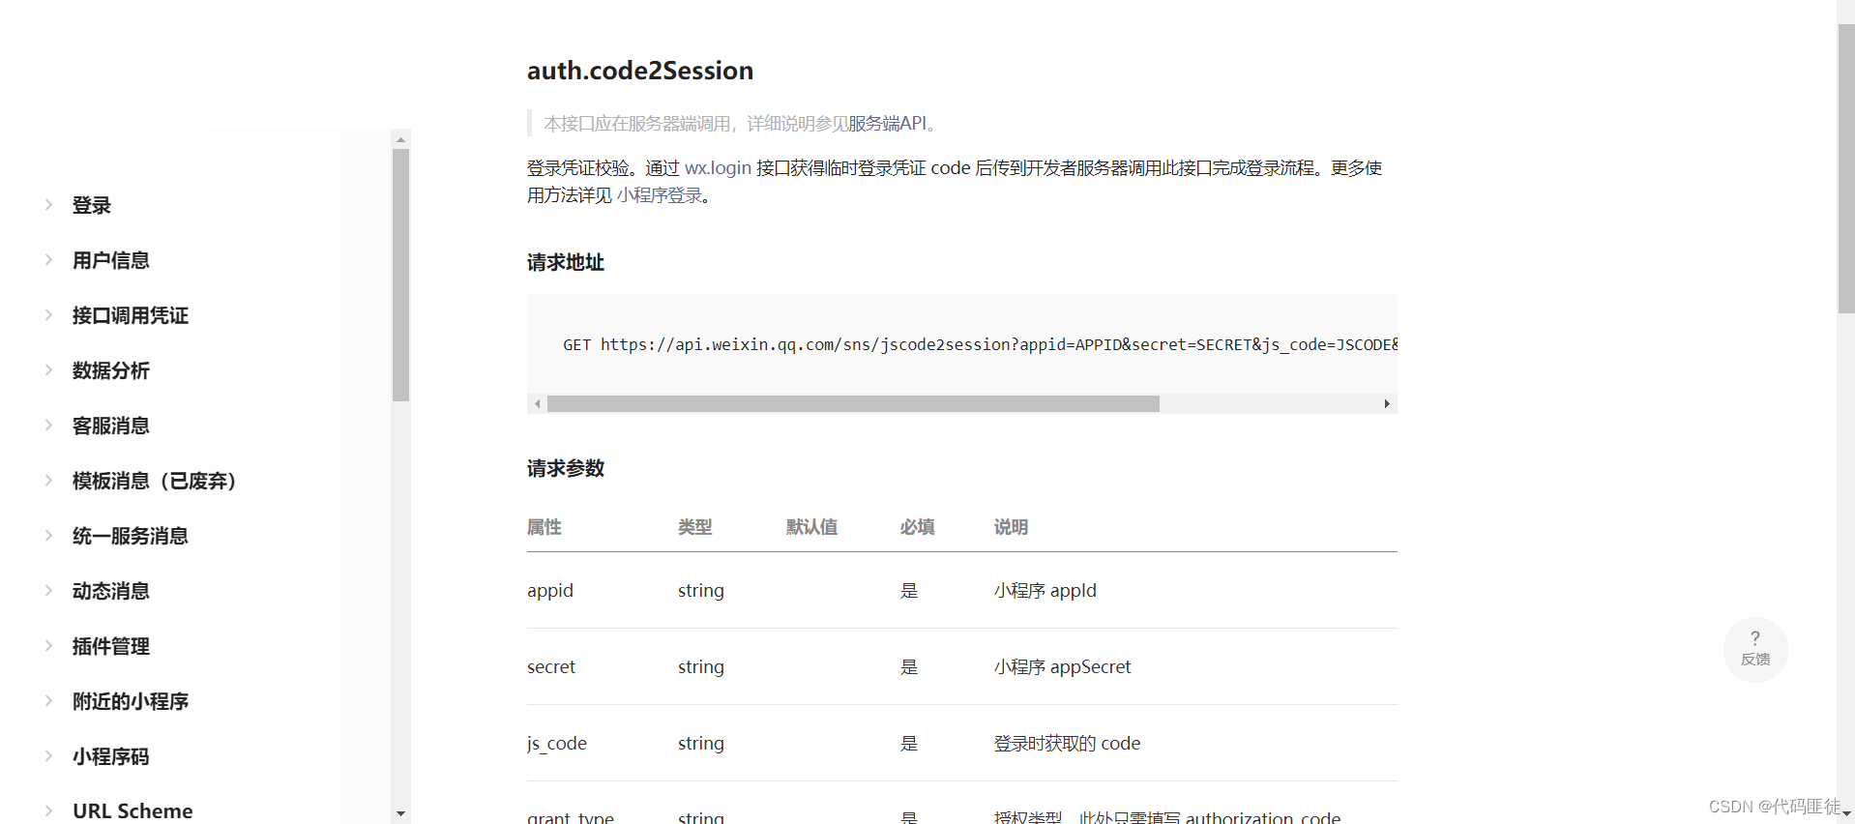Image resolution: width=1855 pixels, height=824 pixels.
Task: Follow the wx.login link
Action: [x=718, y=168]
